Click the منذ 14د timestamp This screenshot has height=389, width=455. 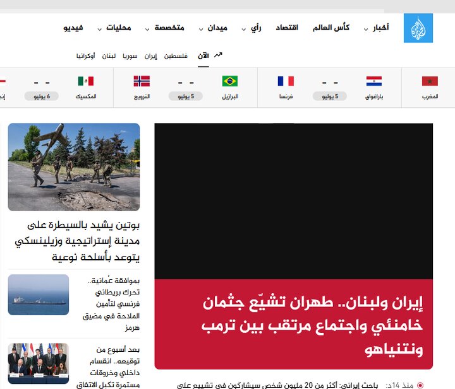[x=399, y=385]
